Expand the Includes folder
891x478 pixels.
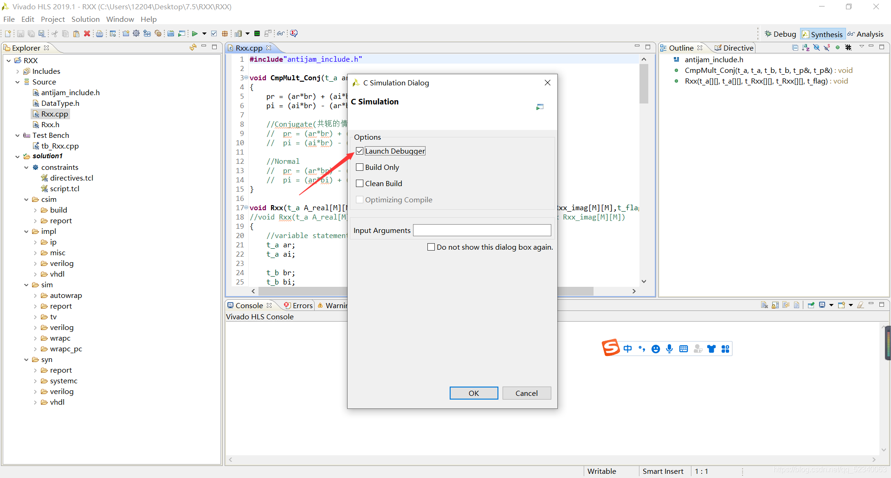18,71
